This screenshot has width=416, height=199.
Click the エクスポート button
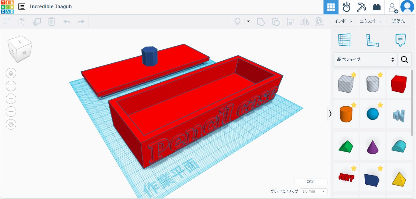(x=371, y=21)
